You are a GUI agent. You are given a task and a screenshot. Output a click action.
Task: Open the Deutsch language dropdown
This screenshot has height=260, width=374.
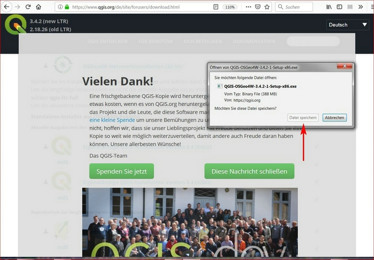[x=348, y=25]
